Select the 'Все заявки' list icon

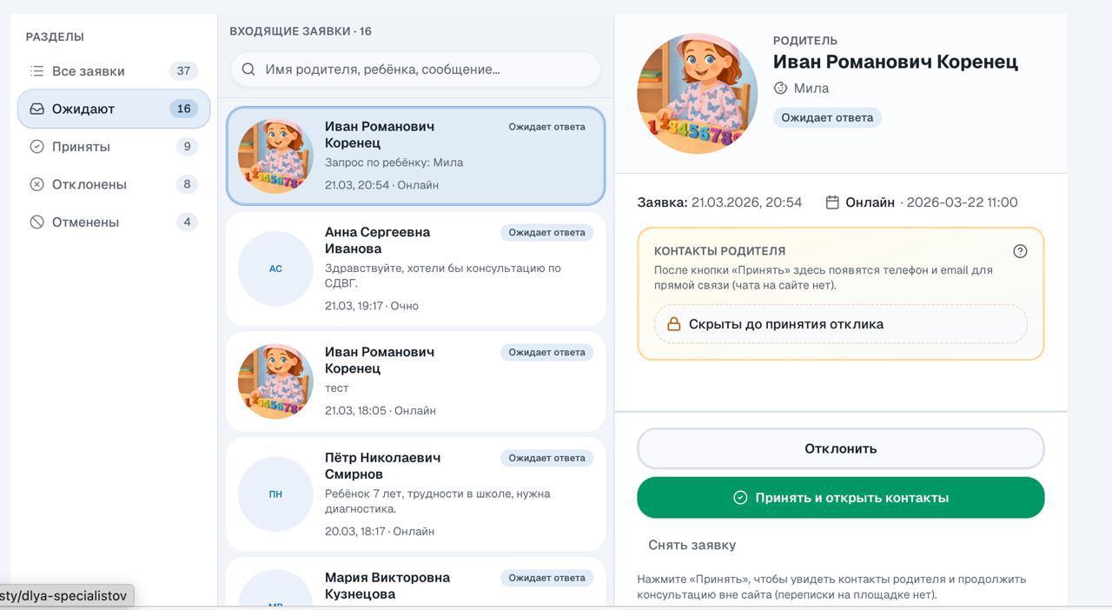coord(36,70)
